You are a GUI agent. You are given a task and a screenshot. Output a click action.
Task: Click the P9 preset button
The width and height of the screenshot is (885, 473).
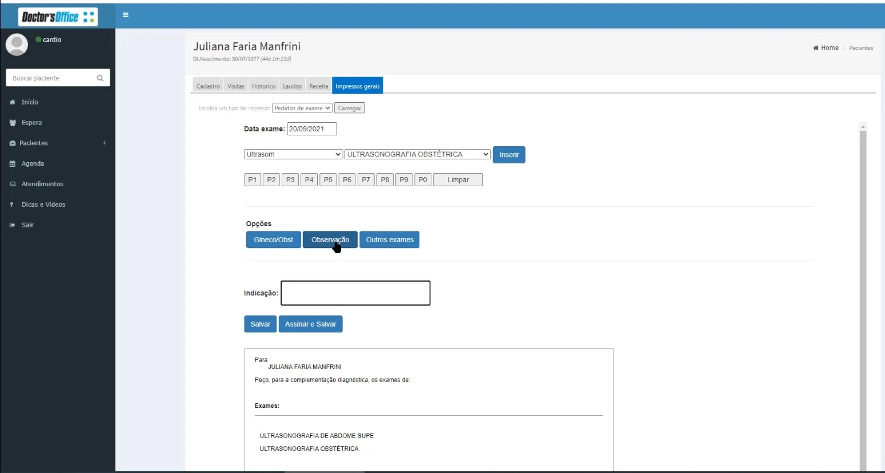click(x=404, y=180)
